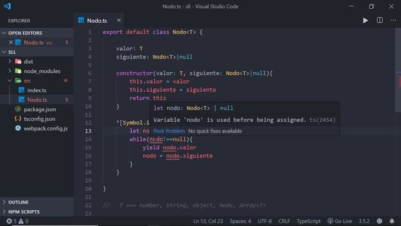The image size is (401, 226).
Task: Click the index.ts file icon
Action: click(21, 90)
